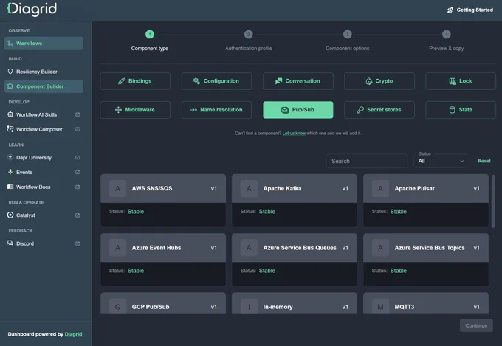Screen dimensions: 502x346
Task: Choose the Apache Pulsar component card
Action: (x=426, y=201)
